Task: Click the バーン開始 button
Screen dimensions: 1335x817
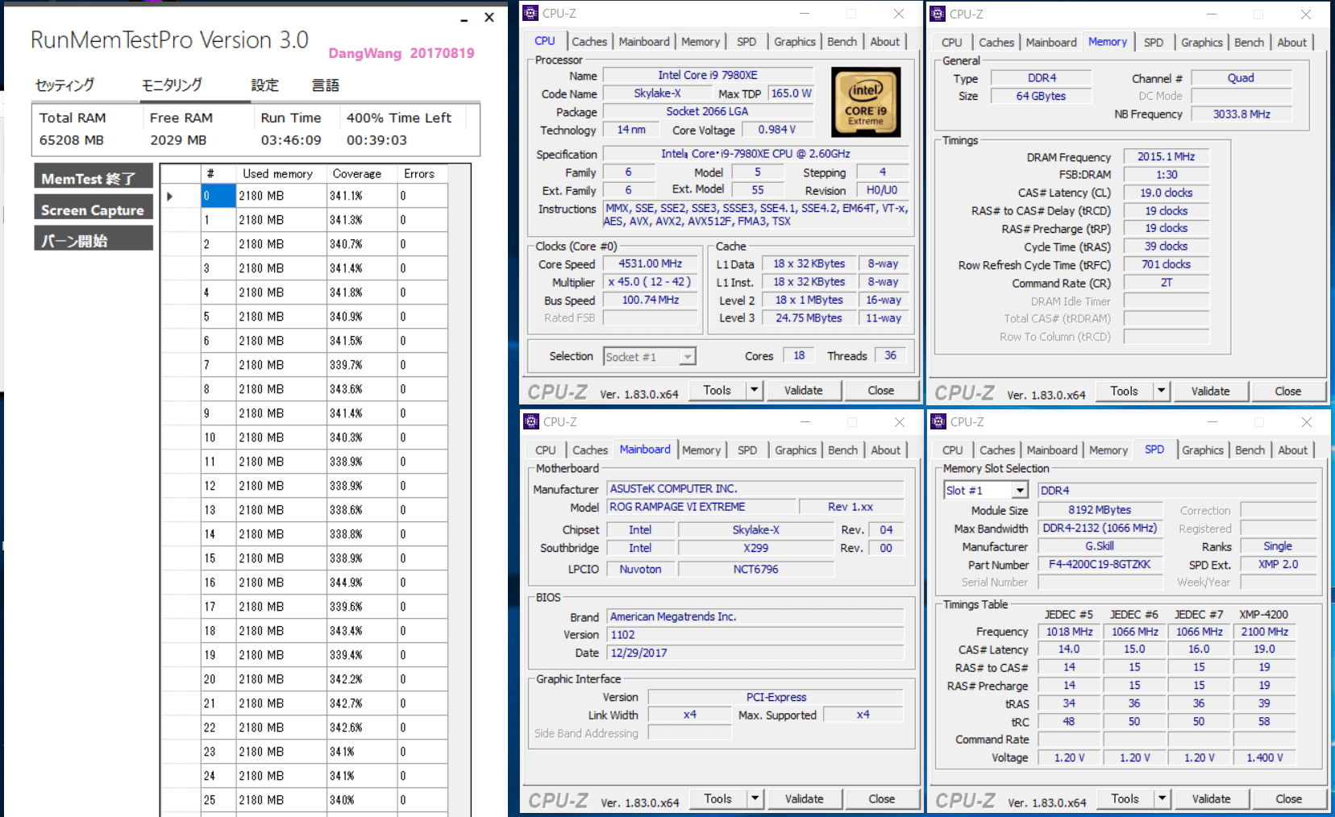Action: coord(94,240)
